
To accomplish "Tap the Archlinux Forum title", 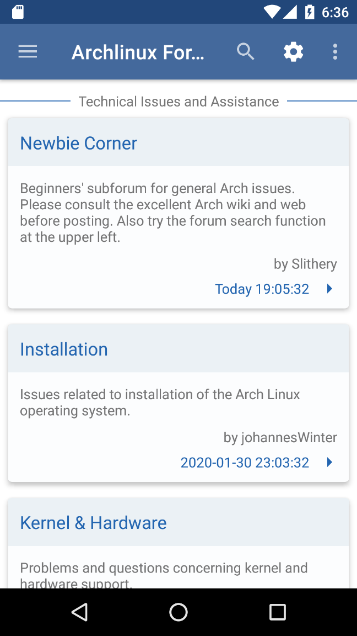I will coord(138,52).
